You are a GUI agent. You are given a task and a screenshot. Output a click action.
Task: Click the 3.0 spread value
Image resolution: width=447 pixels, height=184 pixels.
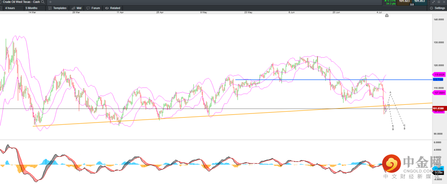click(412, 5)
